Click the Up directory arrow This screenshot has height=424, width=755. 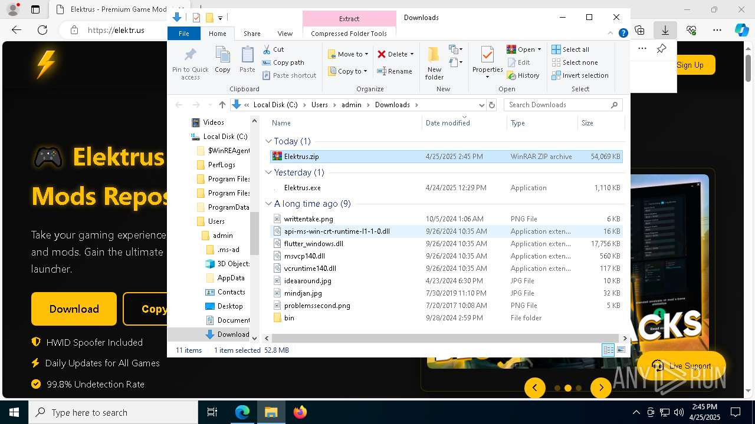tap(222, 105)
